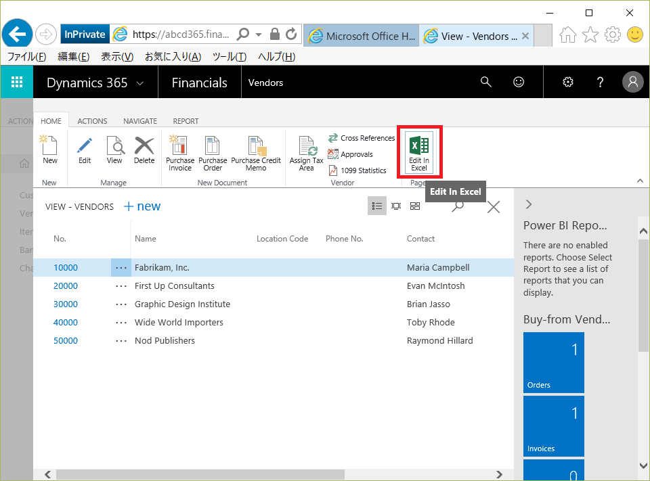The image size is (650, 481).
Task: Click the Orders tile
Action: point(553,363)
